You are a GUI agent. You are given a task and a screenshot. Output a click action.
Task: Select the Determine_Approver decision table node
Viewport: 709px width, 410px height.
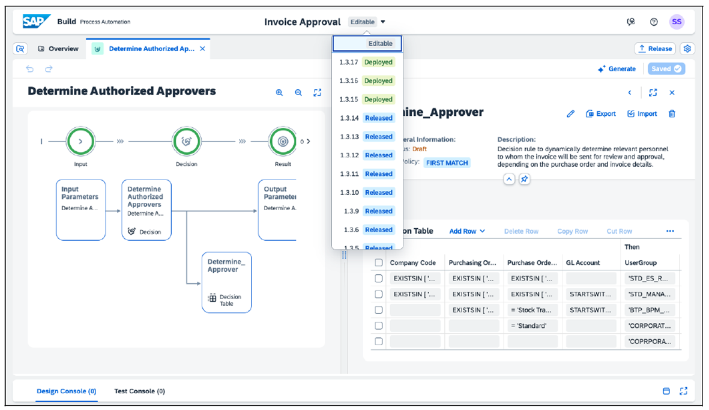click(x=226, y=282)
